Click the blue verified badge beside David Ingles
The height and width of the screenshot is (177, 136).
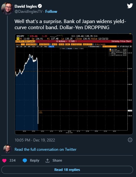(40, 6)
